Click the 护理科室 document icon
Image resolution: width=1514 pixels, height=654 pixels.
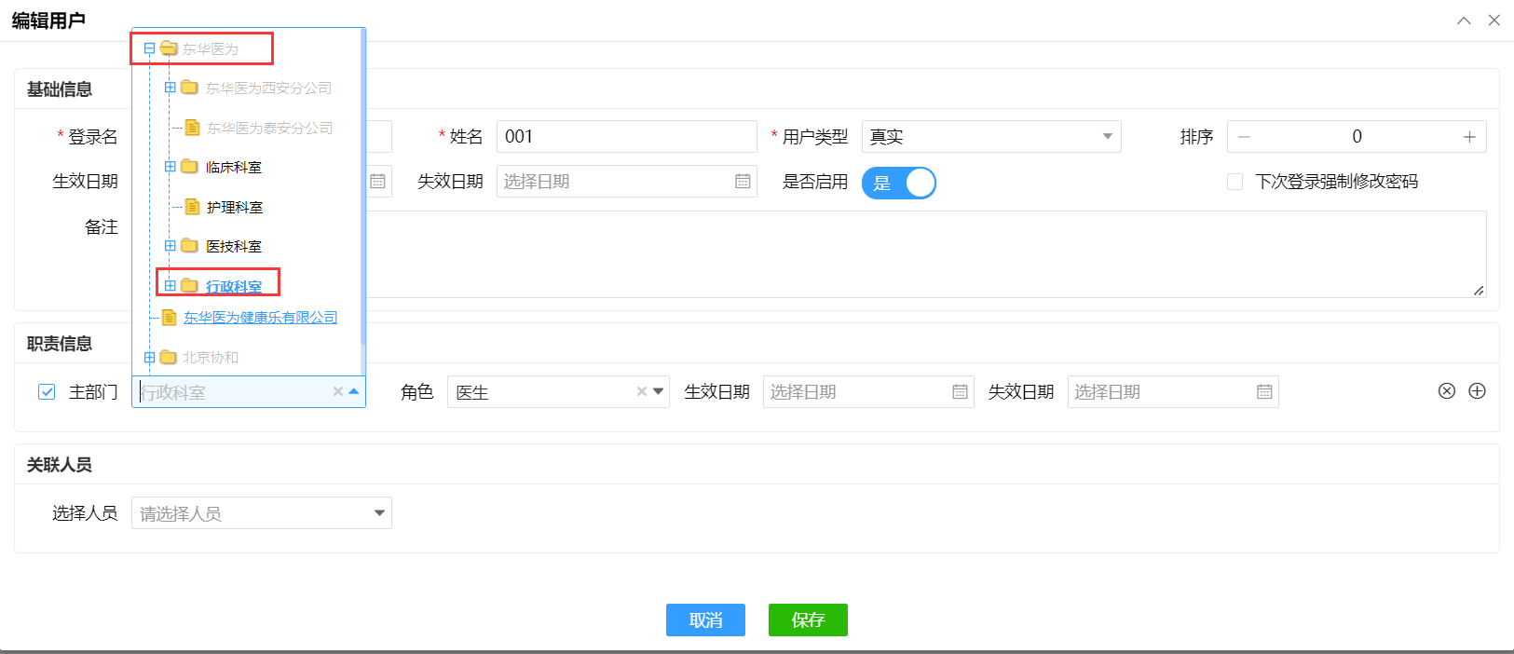click(193, 207)
